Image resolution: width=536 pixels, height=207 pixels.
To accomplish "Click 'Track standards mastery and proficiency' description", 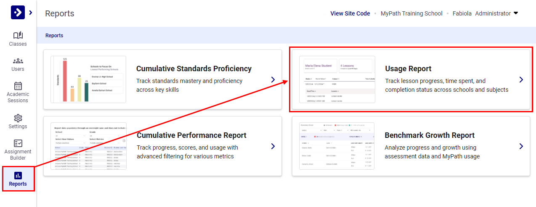I will 189,85.
